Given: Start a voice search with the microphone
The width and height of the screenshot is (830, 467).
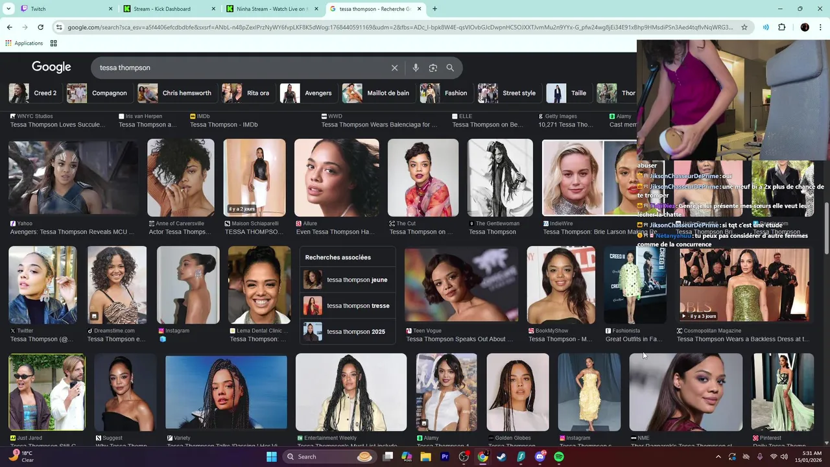Looking at the screenshot, I should 416,67.
